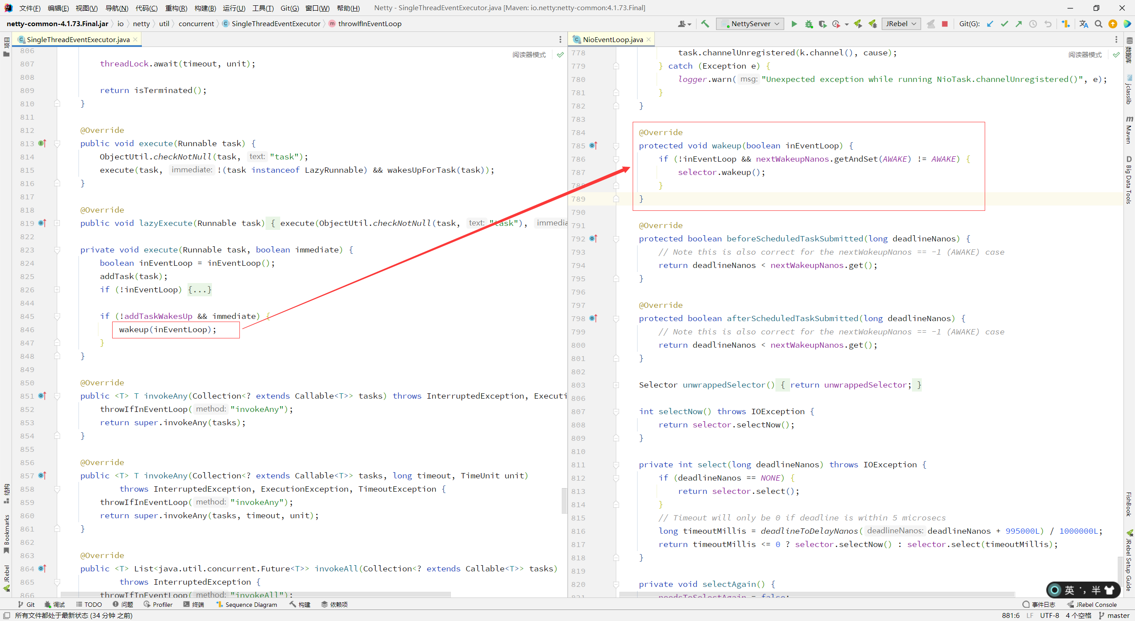1135x621 pixels.
Task: Debug with JRebel rocket-bug icon
Action: point(873,24)
